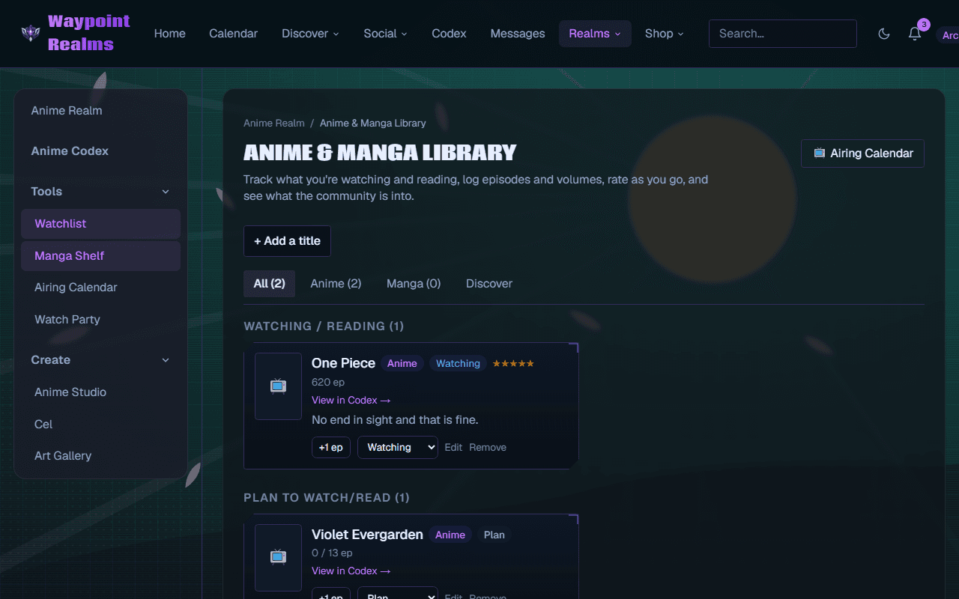Switch to the Anime (2) tab
Image resolution: width=959 pixels, height=599 pixels.
click(336, 284)
